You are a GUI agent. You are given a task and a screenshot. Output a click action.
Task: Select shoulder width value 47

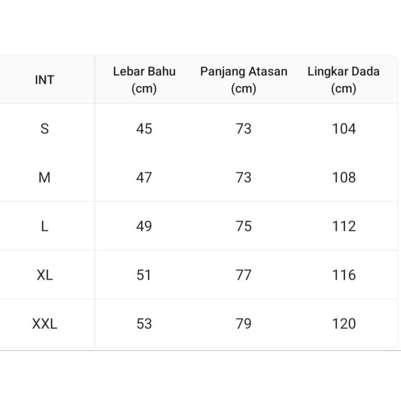pyautogui.click(x=144, y=177)
